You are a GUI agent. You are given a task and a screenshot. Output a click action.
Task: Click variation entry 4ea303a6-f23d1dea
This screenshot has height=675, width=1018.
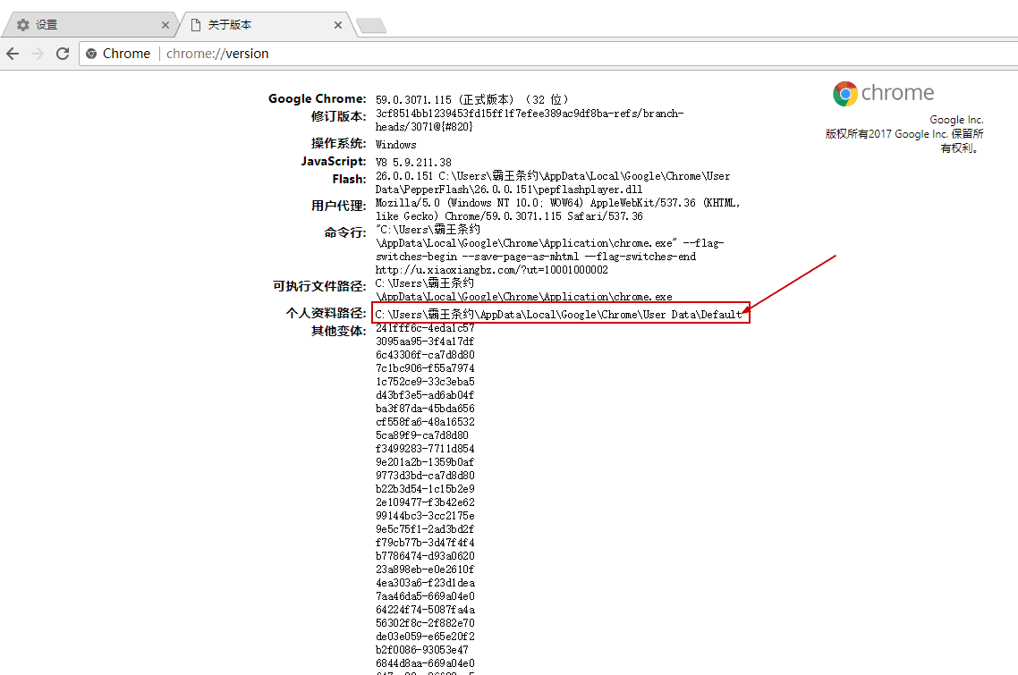pyautogui.click(x=425, y=583)
